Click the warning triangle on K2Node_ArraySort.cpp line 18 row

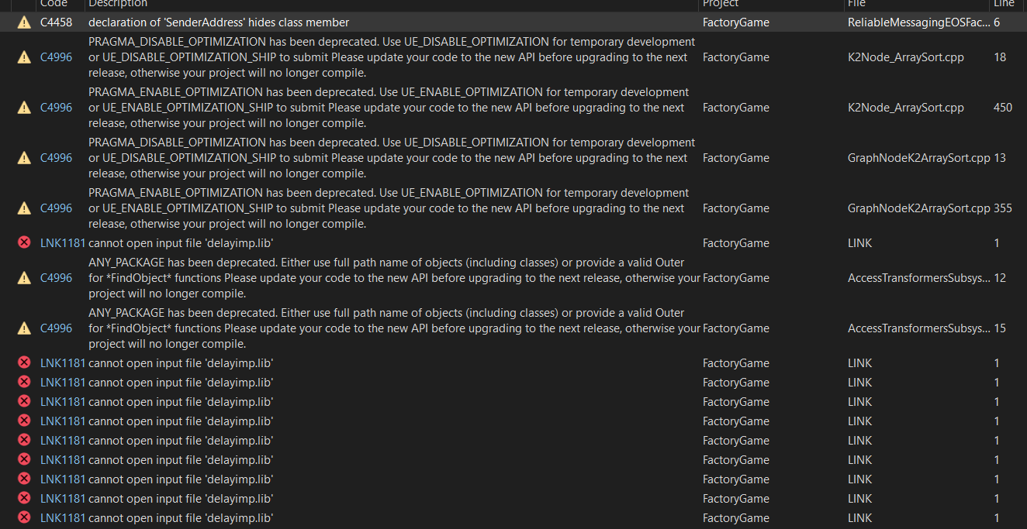pyautogui.click(x=23, y=57)
